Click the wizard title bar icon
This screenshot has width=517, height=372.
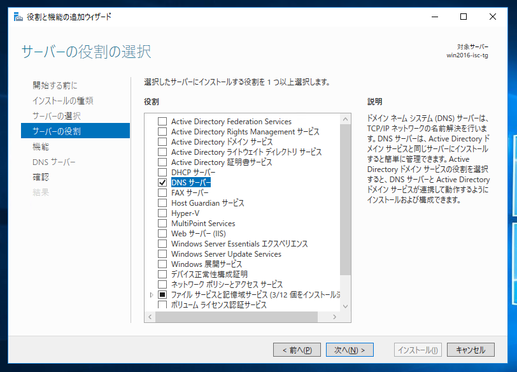pyautogui.click(x=18, y=17)
